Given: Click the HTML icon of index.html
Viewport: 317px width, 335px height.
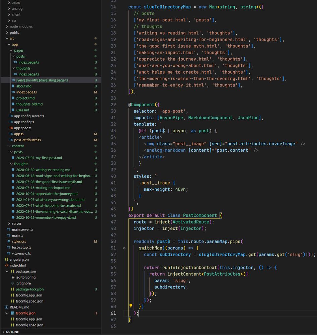Looking at the screenshot, I should pos(7,265).
